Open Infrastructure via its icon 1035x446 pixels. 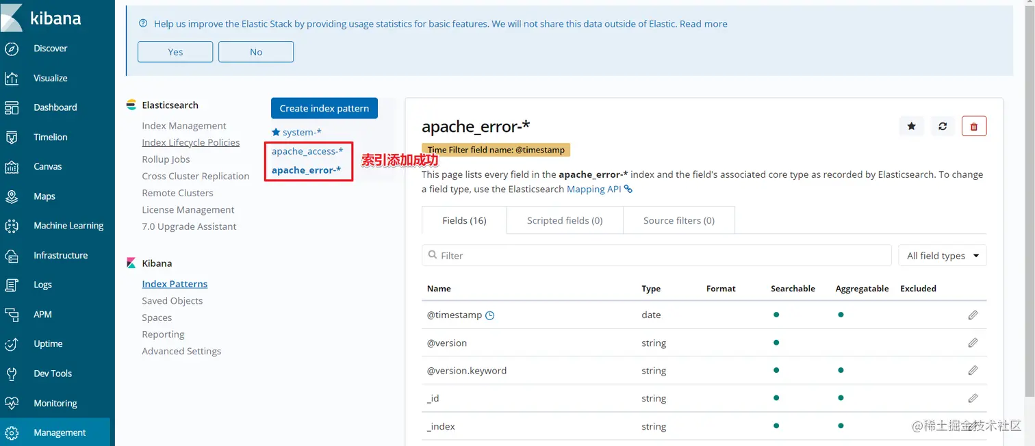[12, 255]
